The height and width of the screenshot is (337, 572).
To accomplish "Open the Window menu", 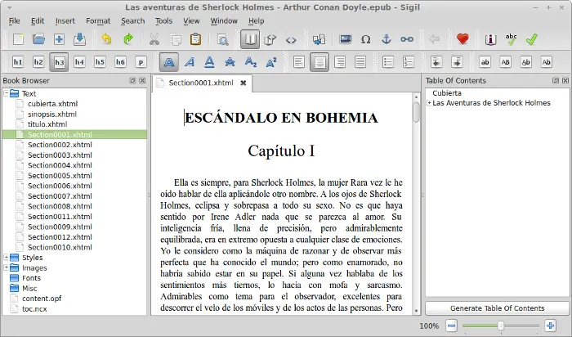I will pos(224,20).
